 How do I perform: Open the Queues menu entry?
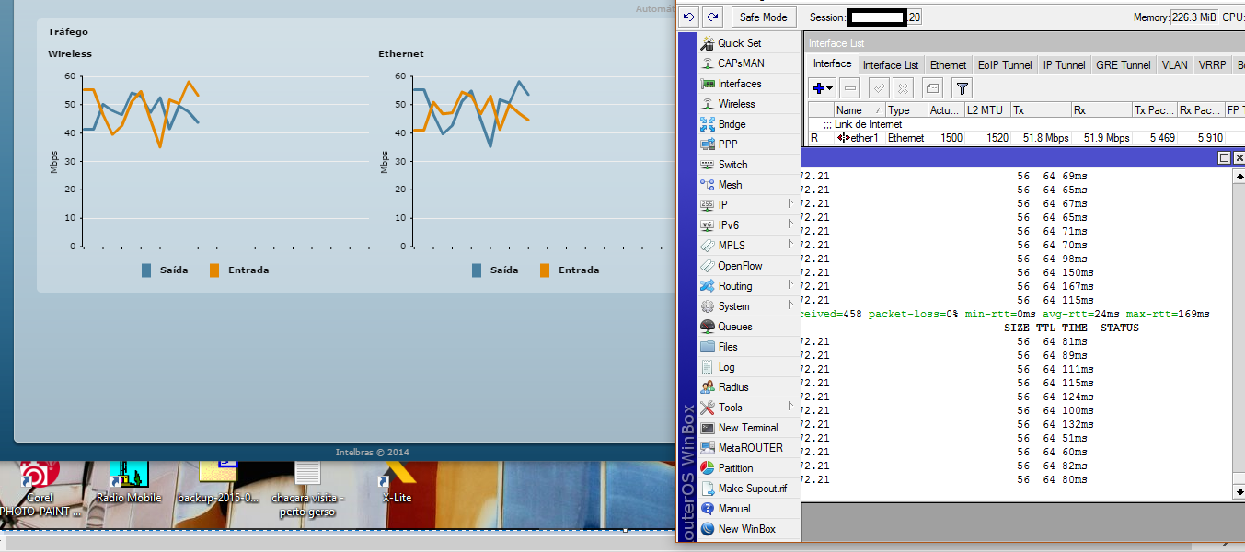click(734, 327)
